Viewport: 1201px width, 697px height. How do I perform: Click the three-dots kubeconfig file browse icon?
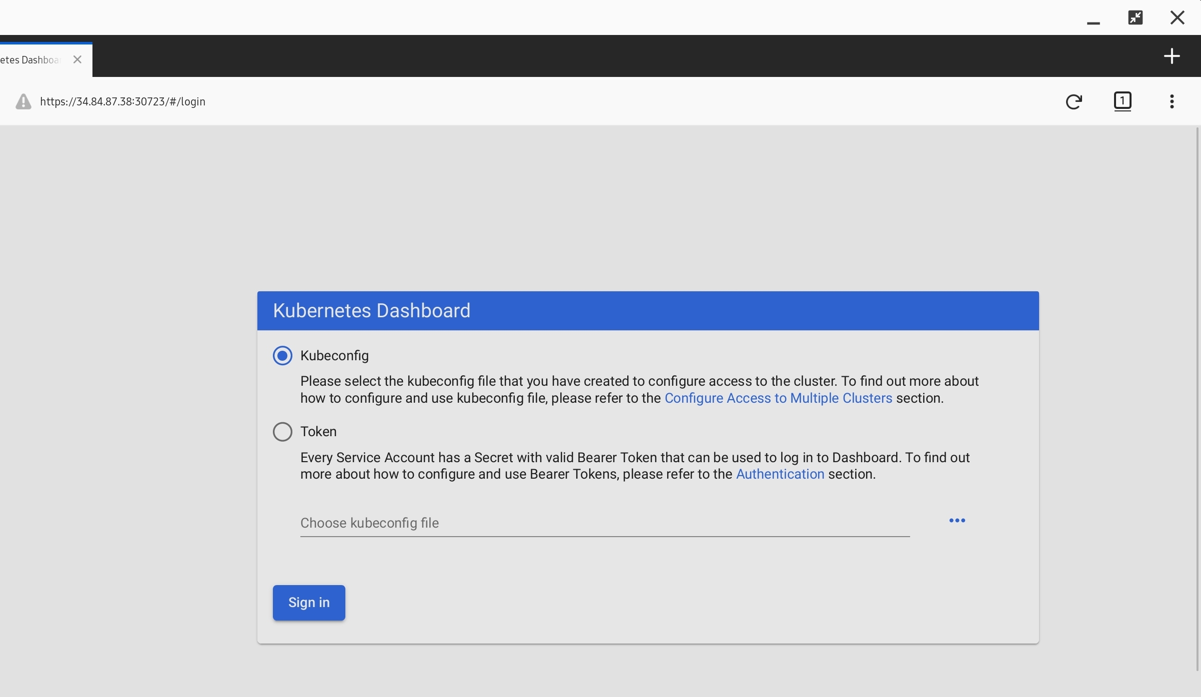point(957,521)
